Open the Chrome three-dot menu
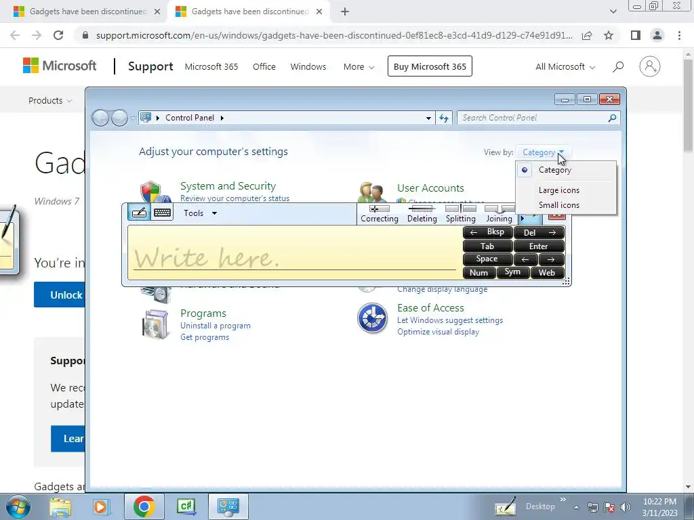The image size is (694, 520). coord(679,35)
